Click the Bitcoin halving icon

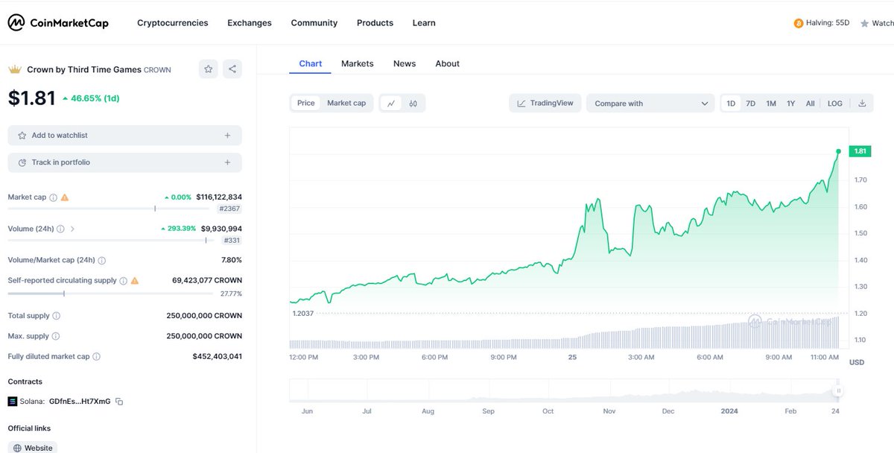coord(799,23)
